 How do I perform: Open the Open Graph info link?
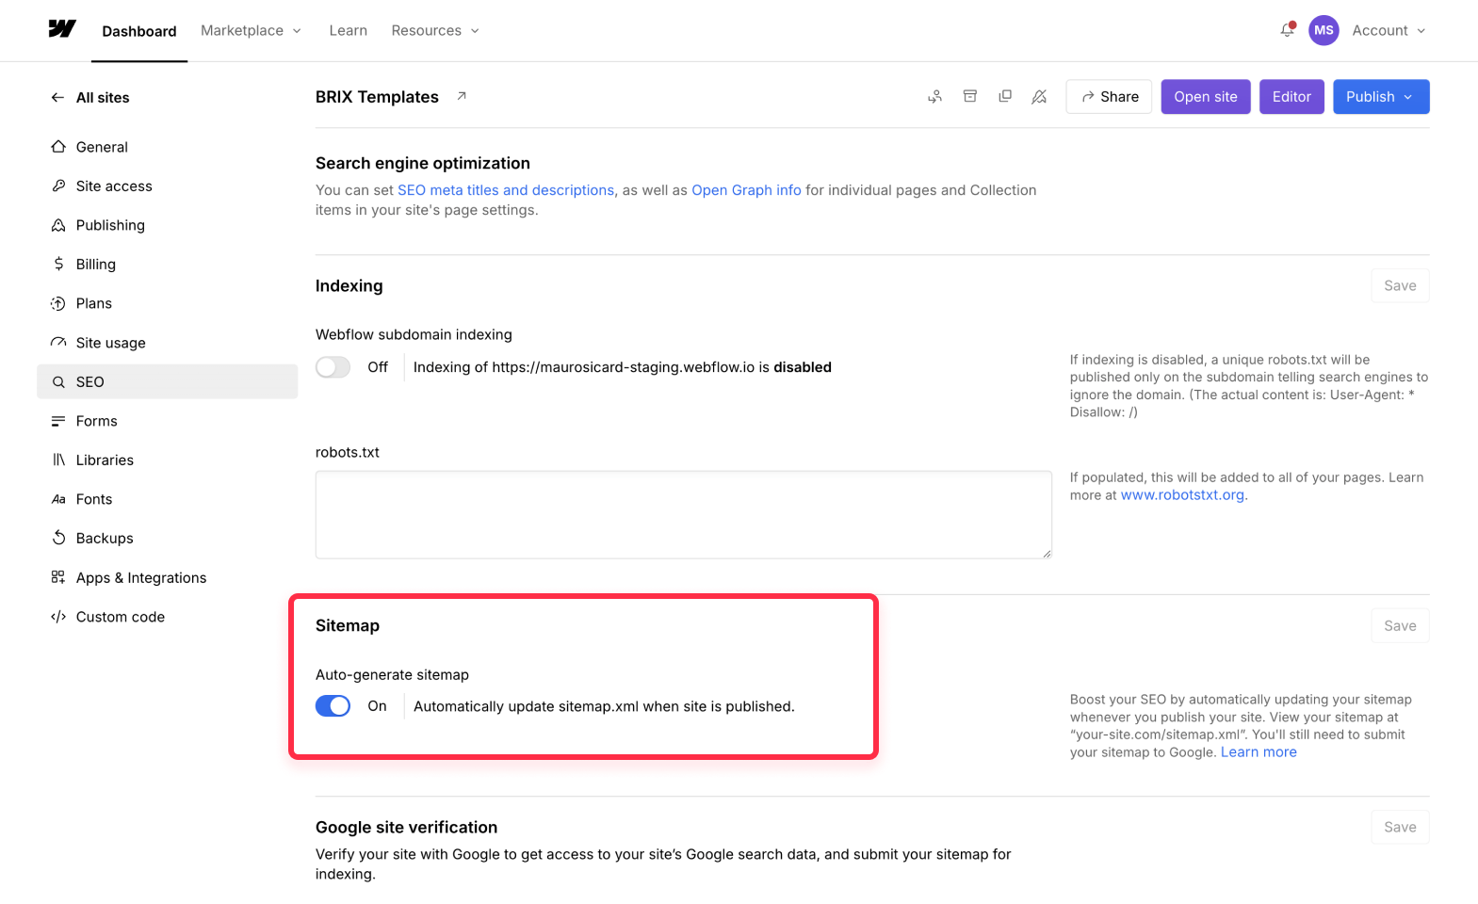point(746,190)
